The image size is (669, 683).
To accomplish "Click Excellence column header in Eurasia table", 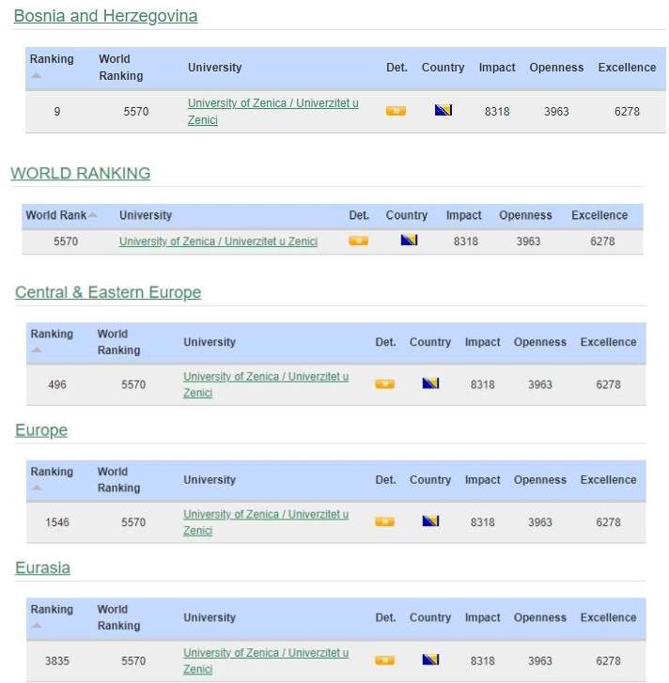I will coord(608,617).
